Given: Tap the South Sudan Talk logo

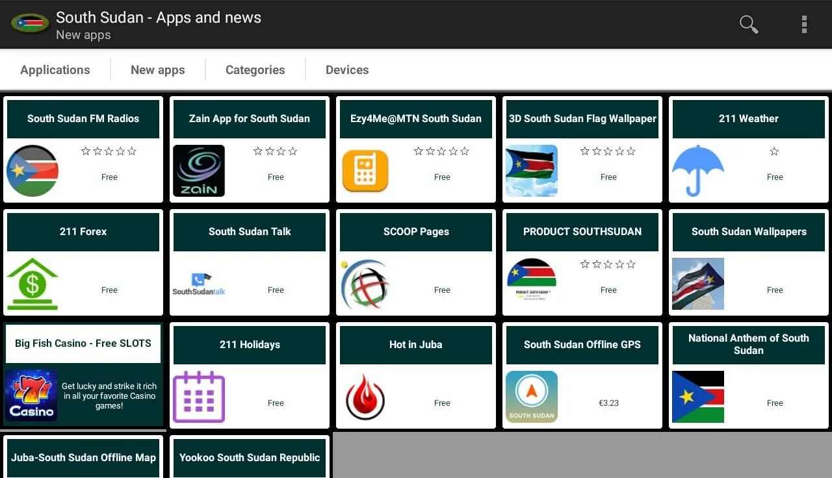Looking at the screenshot, I should (199, 284).
